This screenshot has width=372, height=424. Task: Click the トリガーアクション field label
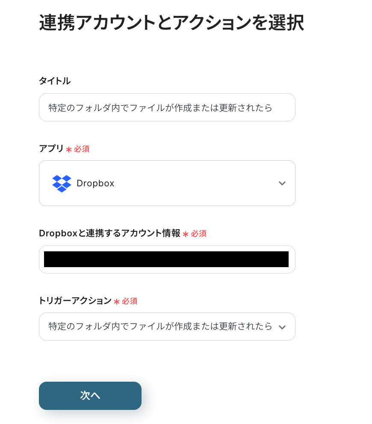(75, 301)
